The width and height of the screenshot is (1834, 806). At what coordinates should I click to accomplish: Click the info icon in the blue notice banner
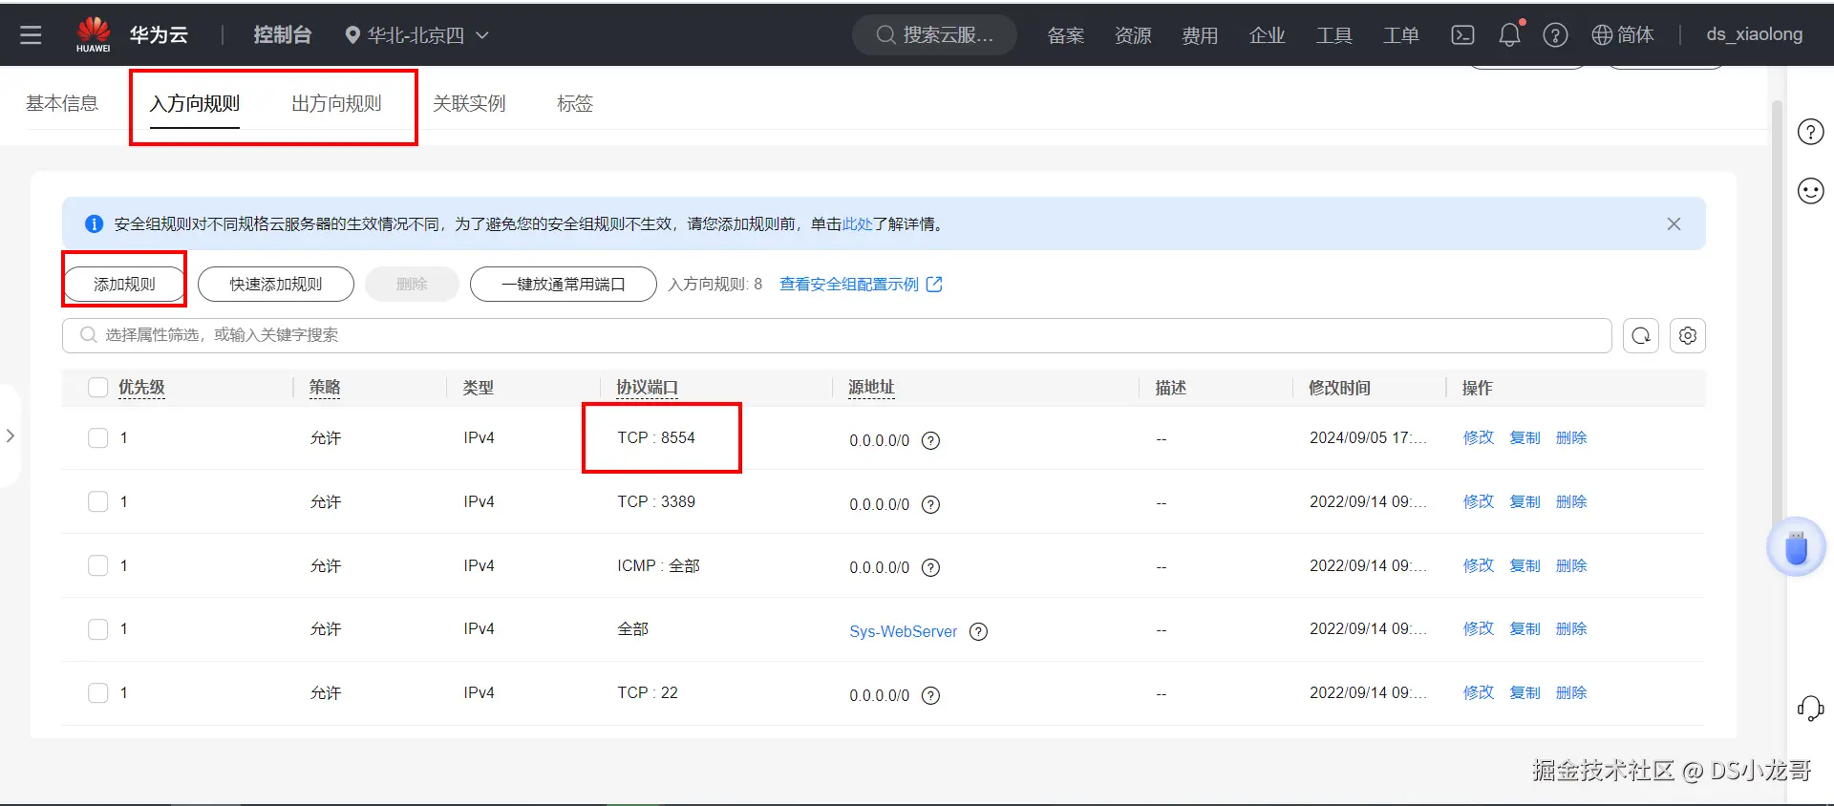[94, 223]
